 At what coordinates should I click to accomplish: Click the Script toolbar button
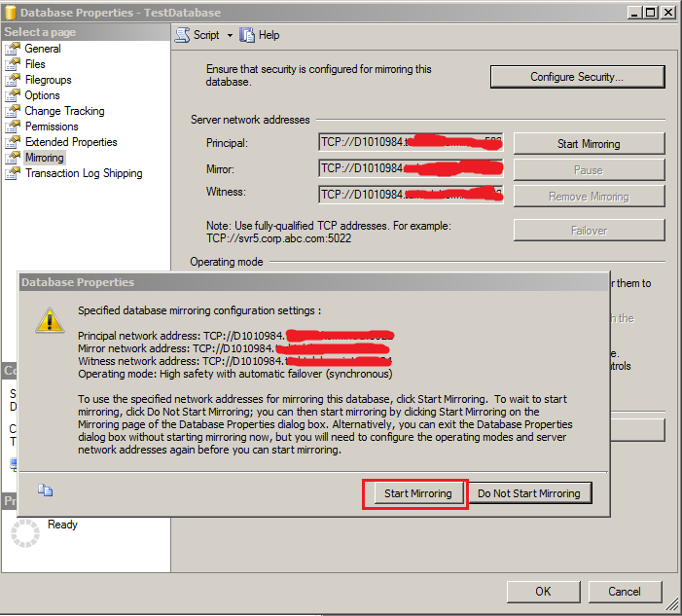coord(197,35)
